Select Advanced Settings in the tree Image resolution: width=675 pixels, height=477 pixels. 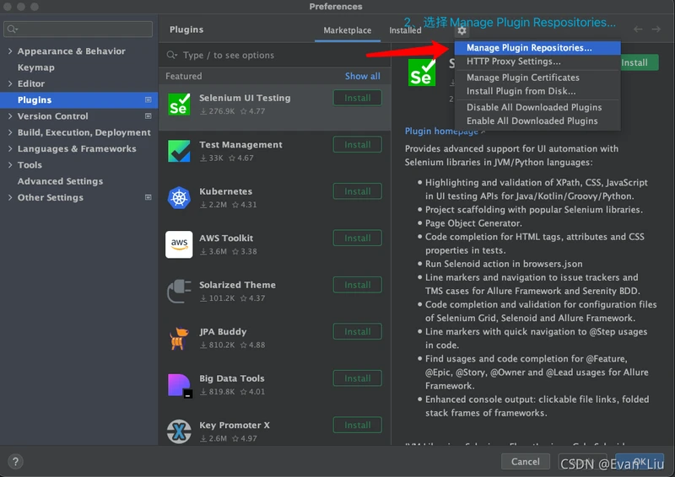60,181
